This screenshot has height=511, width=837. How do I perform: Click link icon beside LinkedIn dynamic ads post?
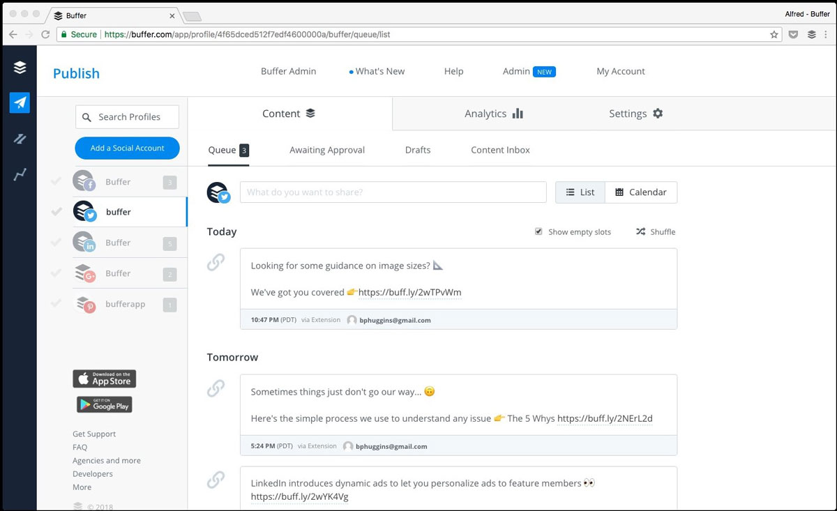pos(216,480)
